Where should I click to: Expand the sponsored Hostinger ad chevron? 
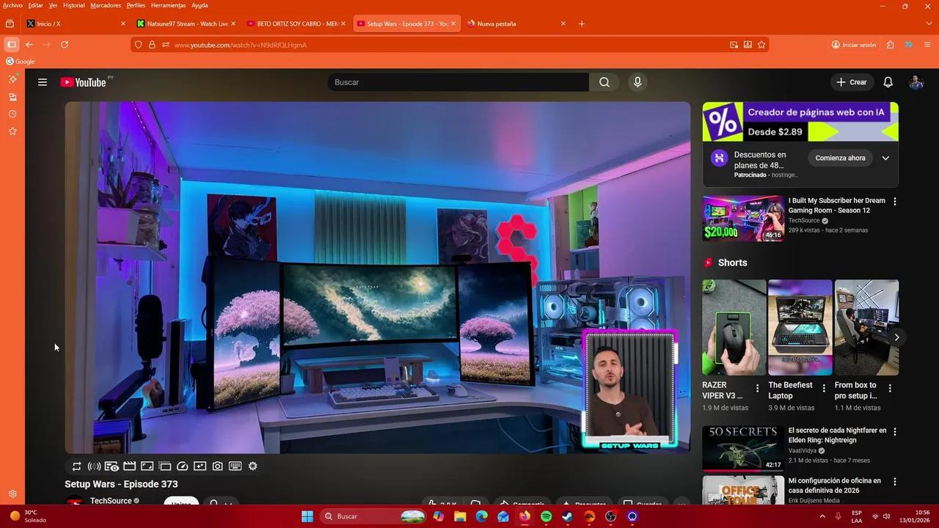885,158
